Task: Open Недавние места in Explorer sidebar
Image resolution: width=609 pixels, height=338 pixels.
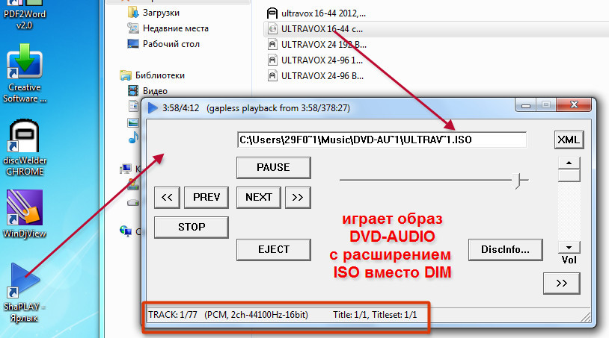Action: 175,28
